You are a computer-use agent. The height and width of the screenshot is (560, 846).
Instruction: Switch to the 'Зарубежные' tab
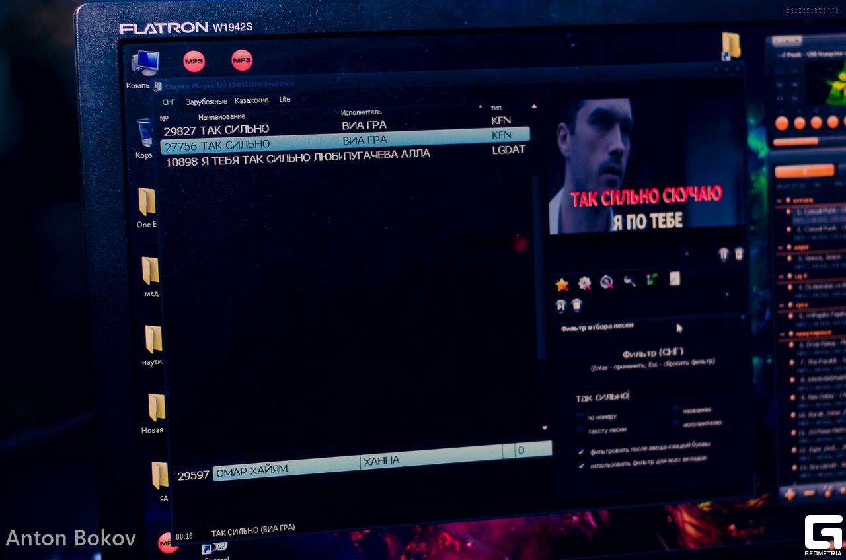[206, 102]
